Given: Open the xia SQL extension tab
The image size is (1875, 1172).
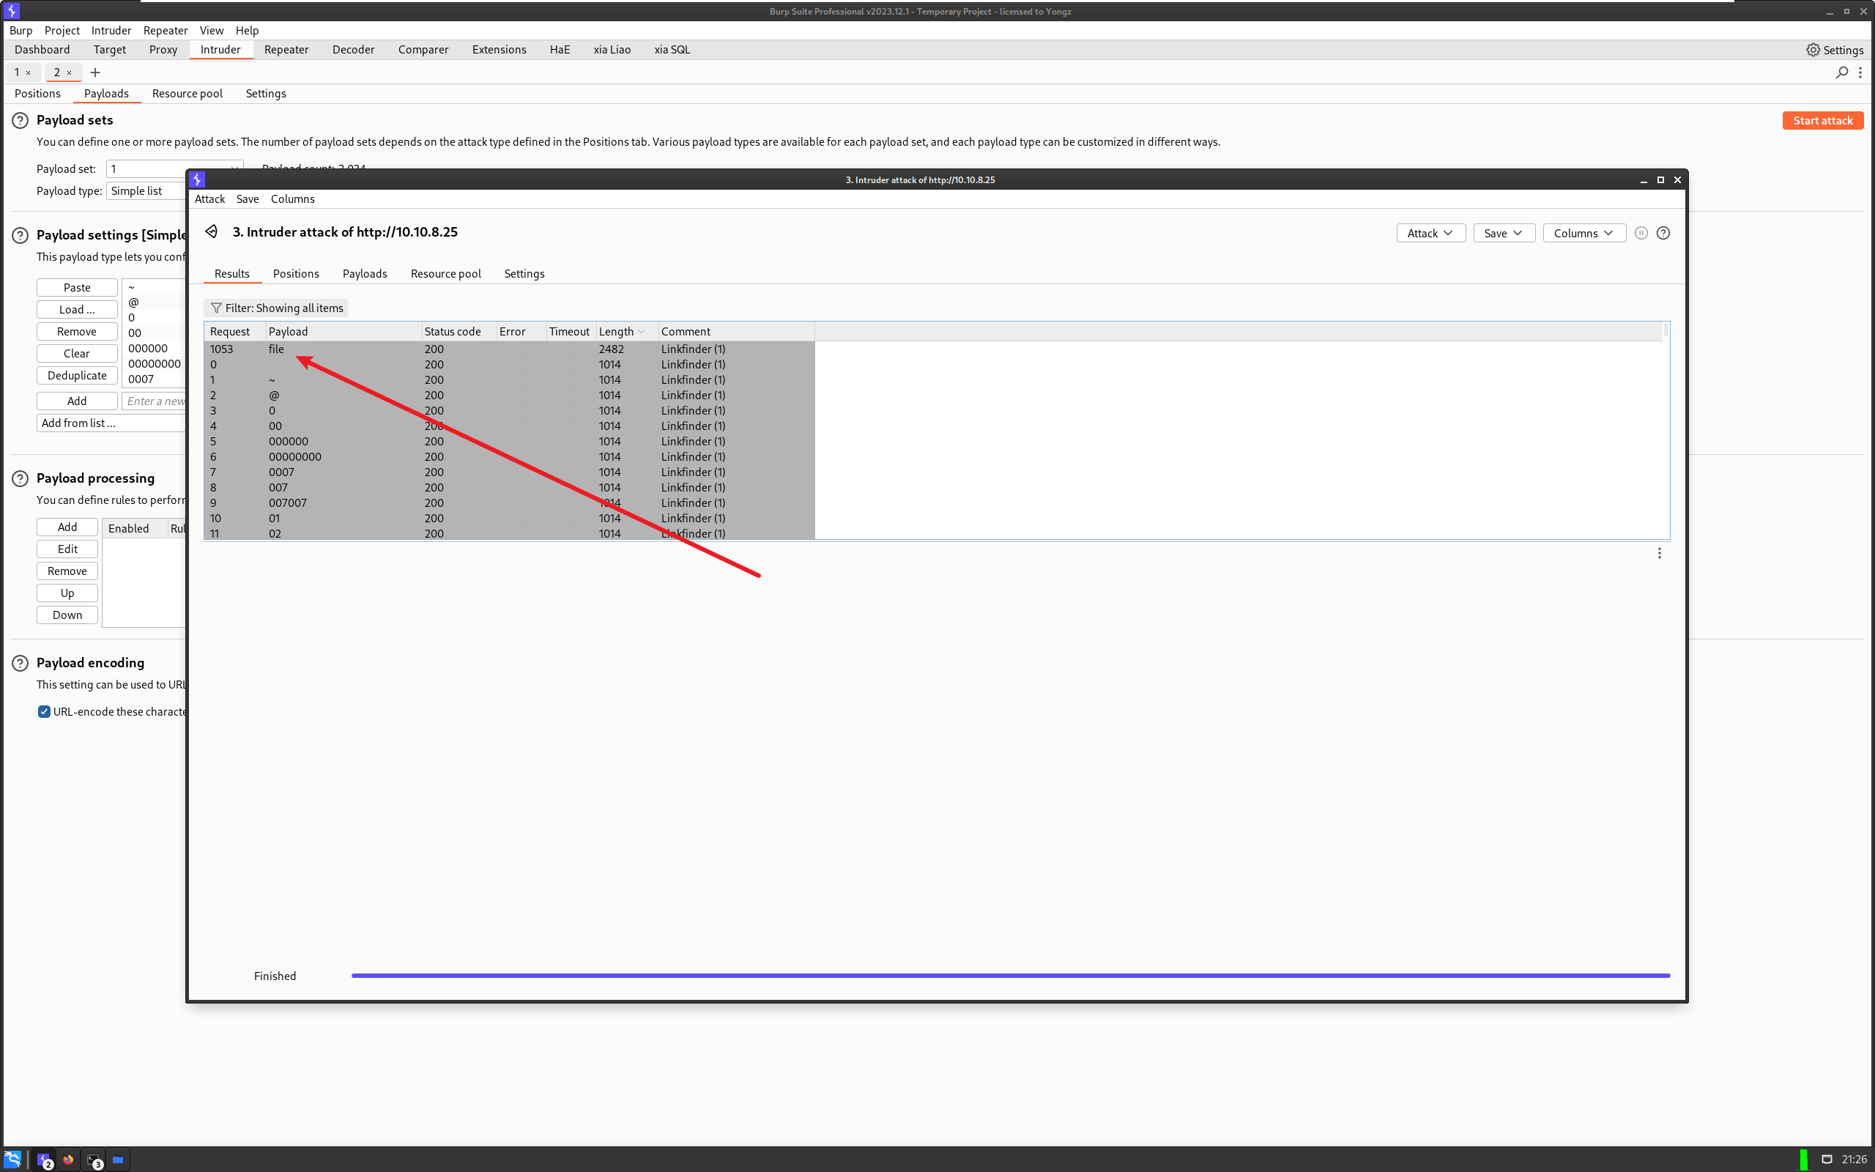Looking at the screenshot, I should [672, 50].
